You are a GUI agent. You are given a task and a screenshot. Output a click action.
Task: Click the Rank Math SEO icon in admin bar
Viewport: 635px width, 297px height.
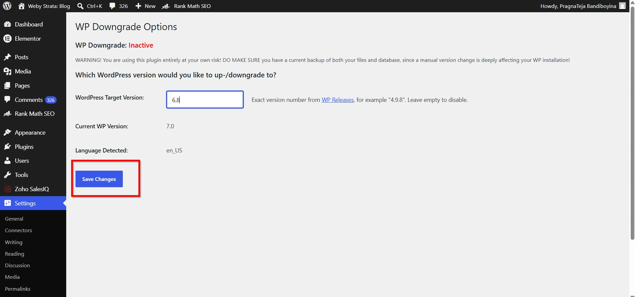coord(166,6)
